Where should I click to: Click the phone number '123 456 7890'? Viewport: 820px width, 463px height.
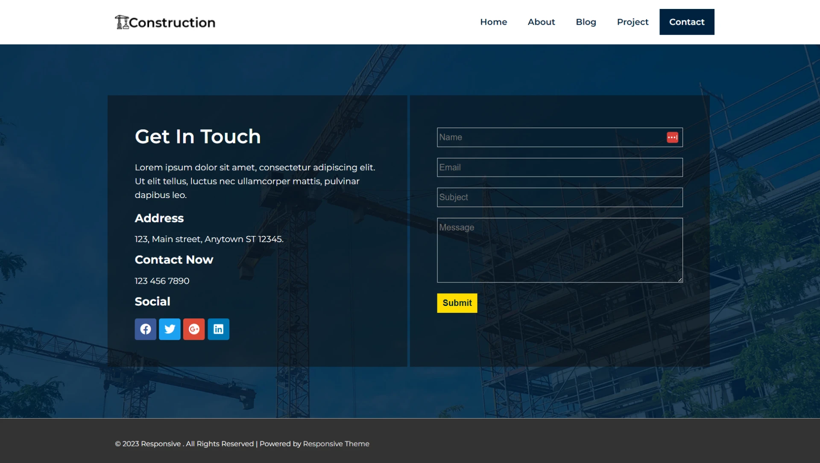click(x=162, y=281)
